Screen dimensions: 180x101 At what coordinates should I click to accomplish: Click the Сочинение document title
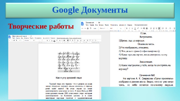[90, 23]
